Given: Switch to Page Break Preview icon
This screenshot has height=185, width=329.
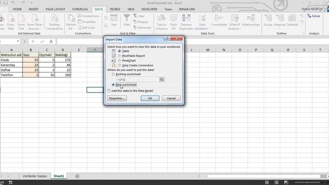Looking at the screenshot, I should pyautogui.click(x=286, y=182).
